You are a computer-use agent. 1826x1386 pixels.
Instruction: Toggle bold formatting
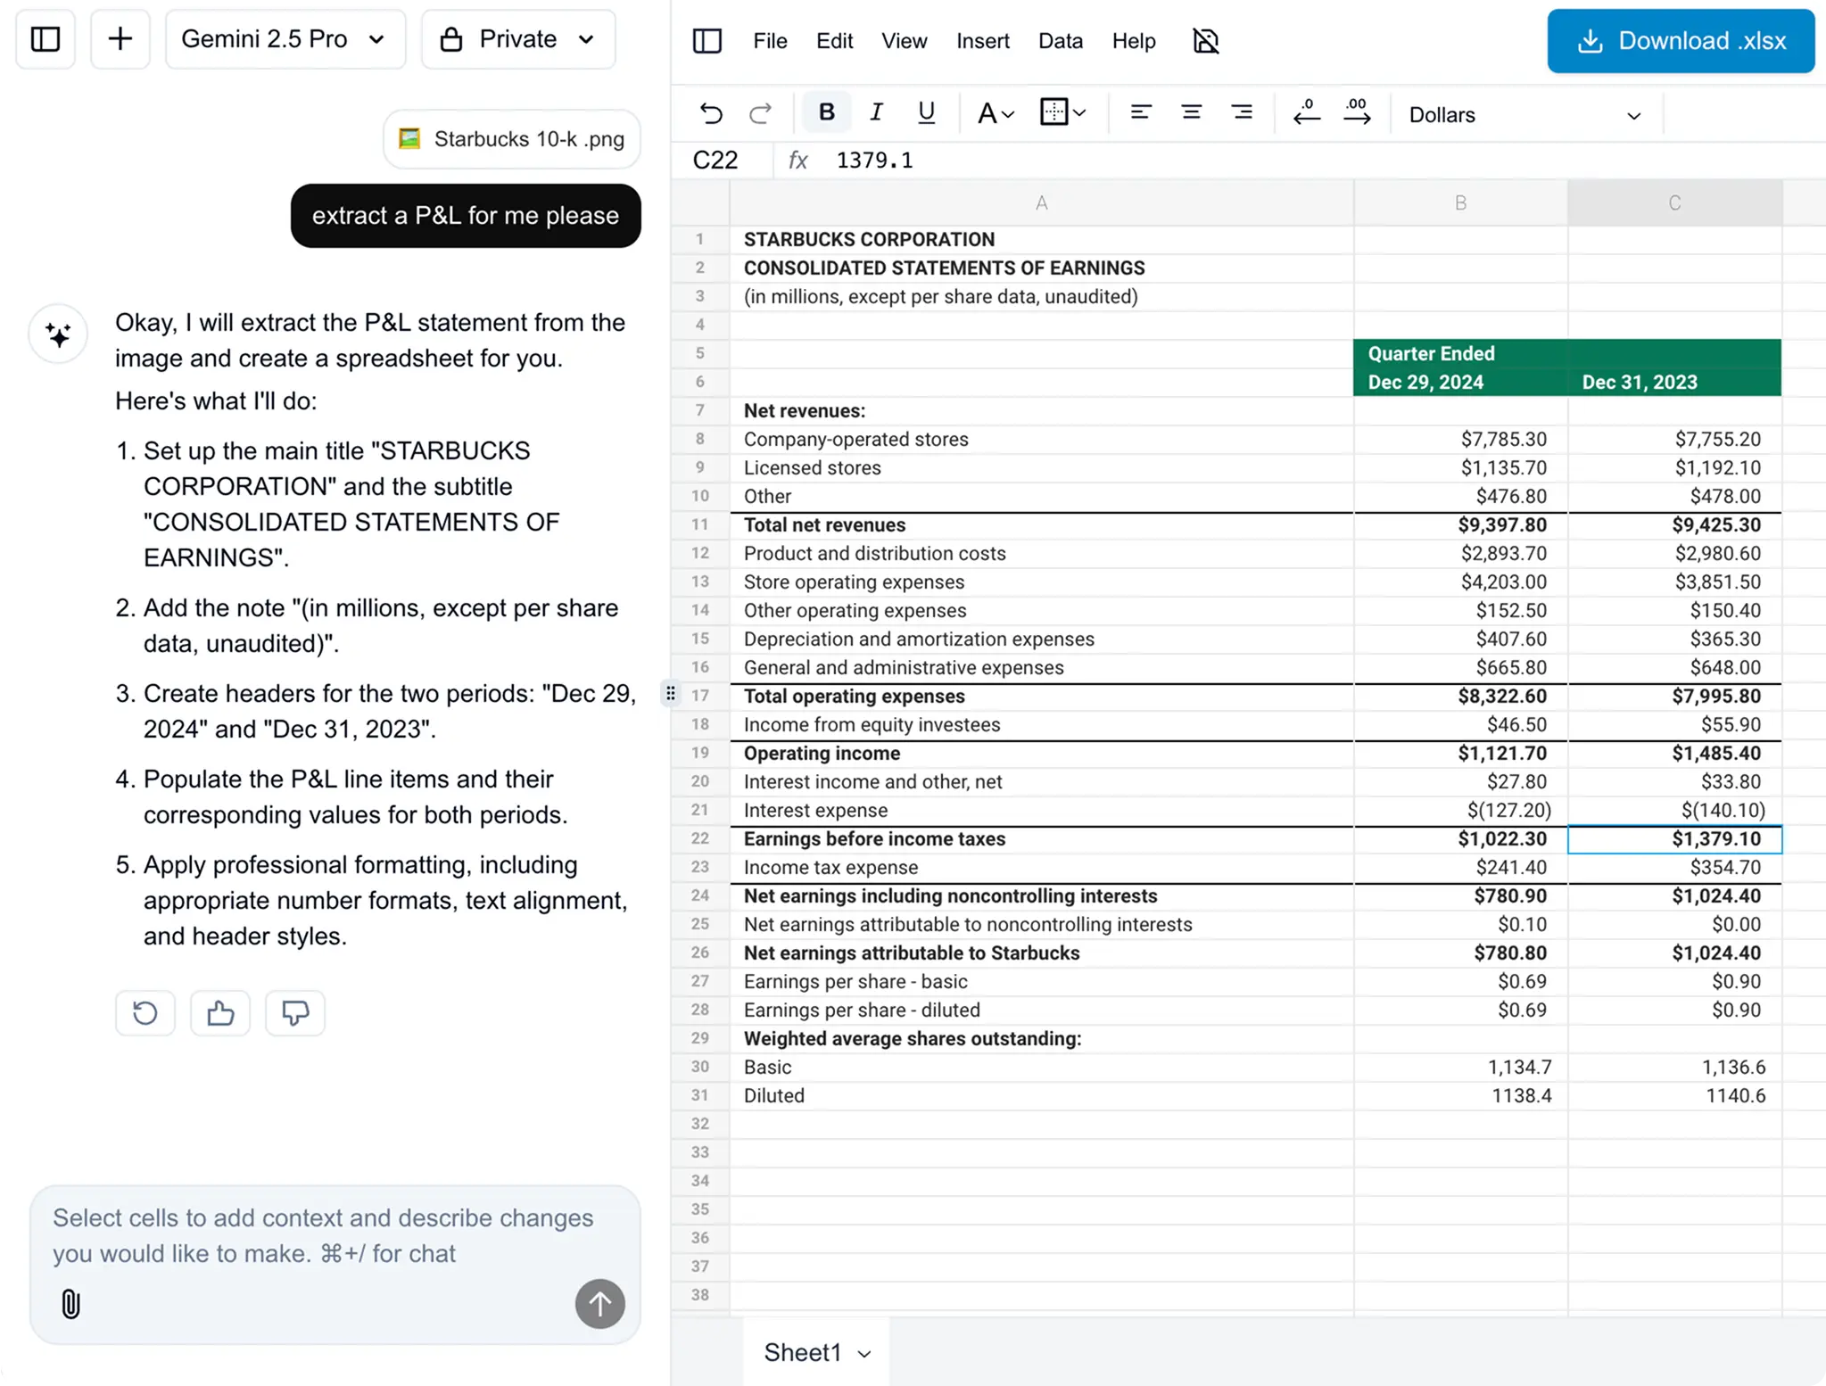point(825,112)
